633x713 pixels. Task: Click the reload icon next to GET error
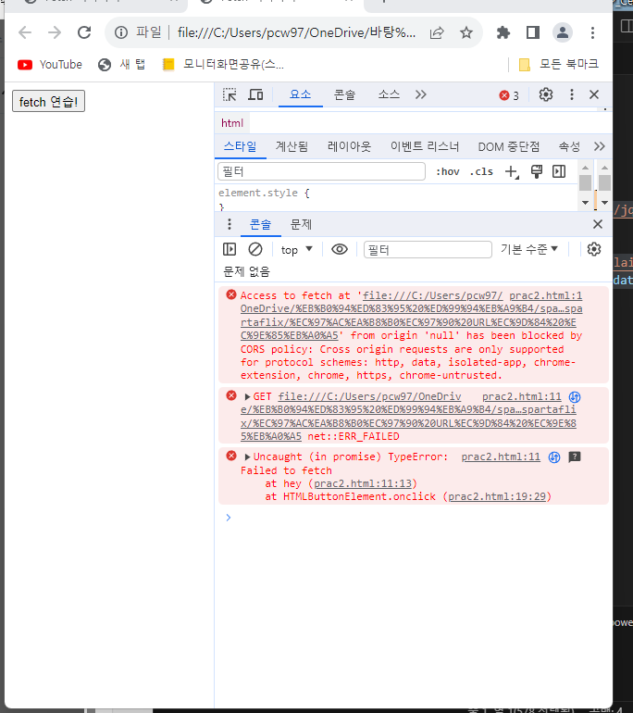coord(575,397)
